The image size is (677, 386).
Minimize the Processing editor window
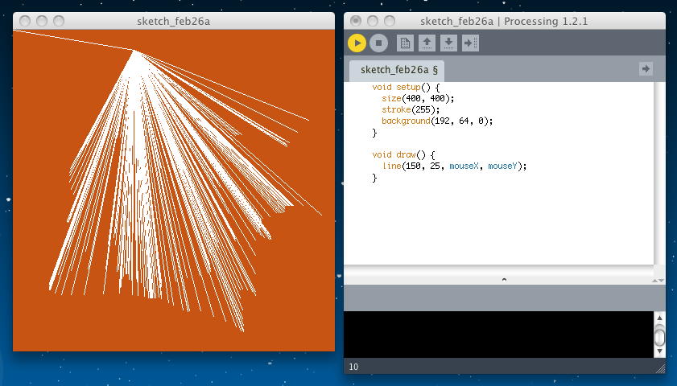click(x=373, y=21)
